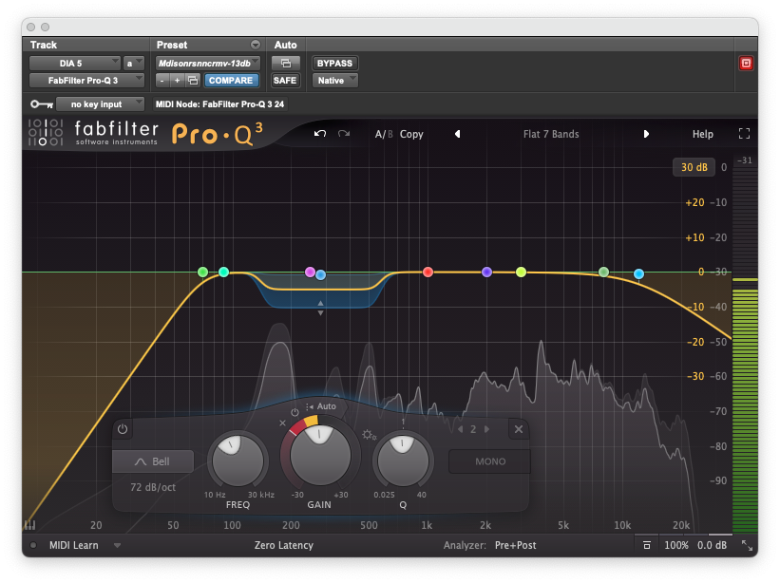Click the FabFilter logo icon
Screen dimensions: 780x583
click(x=46, y=132)
